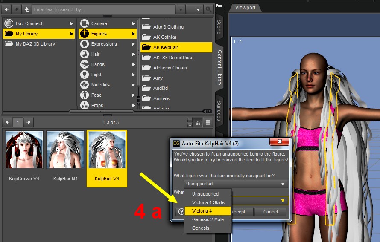The width and height of the screenshot is (380, 242).
Task: Go forward with the right arrow button
Action: (17, 9)
